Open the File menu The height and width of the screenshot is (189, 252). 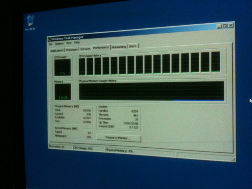(x=50, y=44)
